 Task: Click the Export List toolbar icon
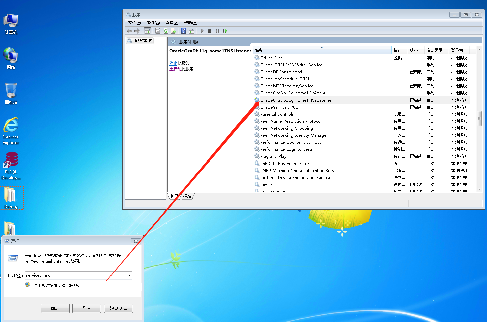[x=173, y=31]
